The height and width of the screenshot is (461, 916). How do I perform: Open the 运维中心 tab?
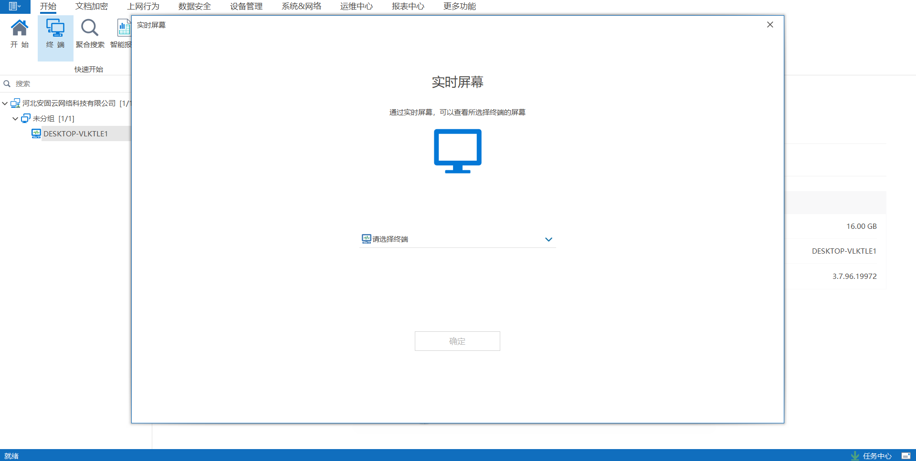tap(357, 6)
